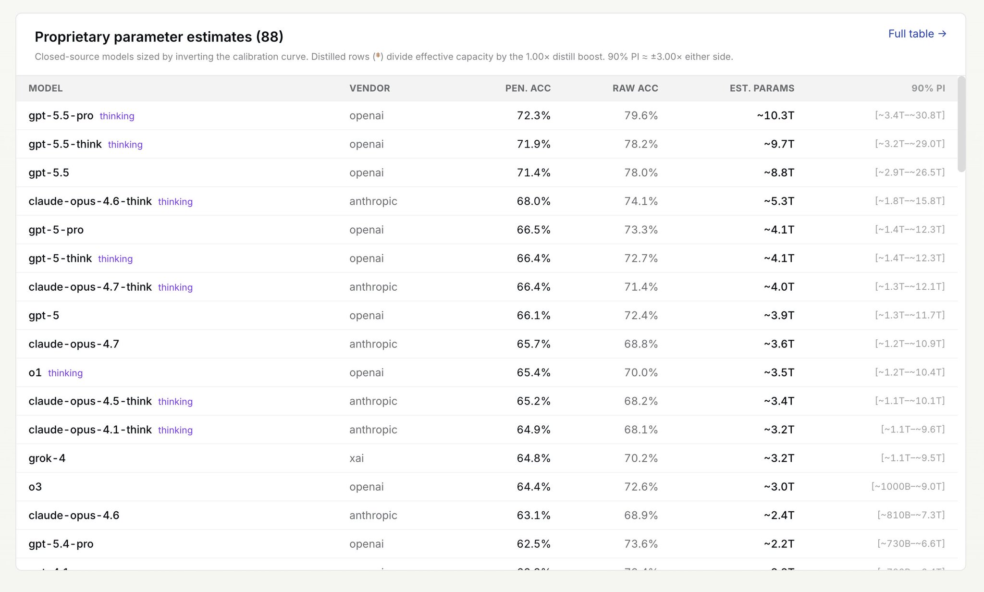Click the EST. PARAMS column header
Viewport: 984px width, 592px height.
point(762,88)
